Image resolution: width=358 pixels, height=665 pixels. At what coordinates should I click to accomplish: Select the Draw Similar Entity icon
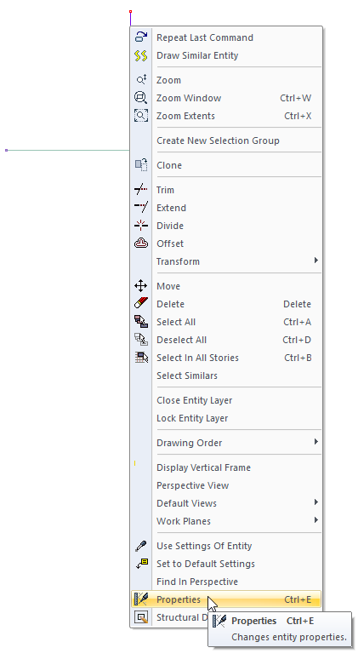coord(140,55)
